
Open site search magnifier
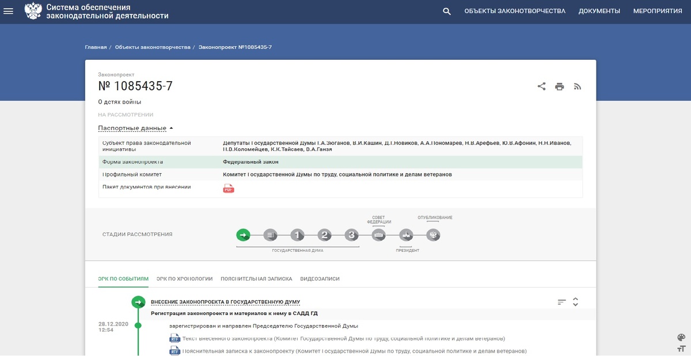(447, 12)
